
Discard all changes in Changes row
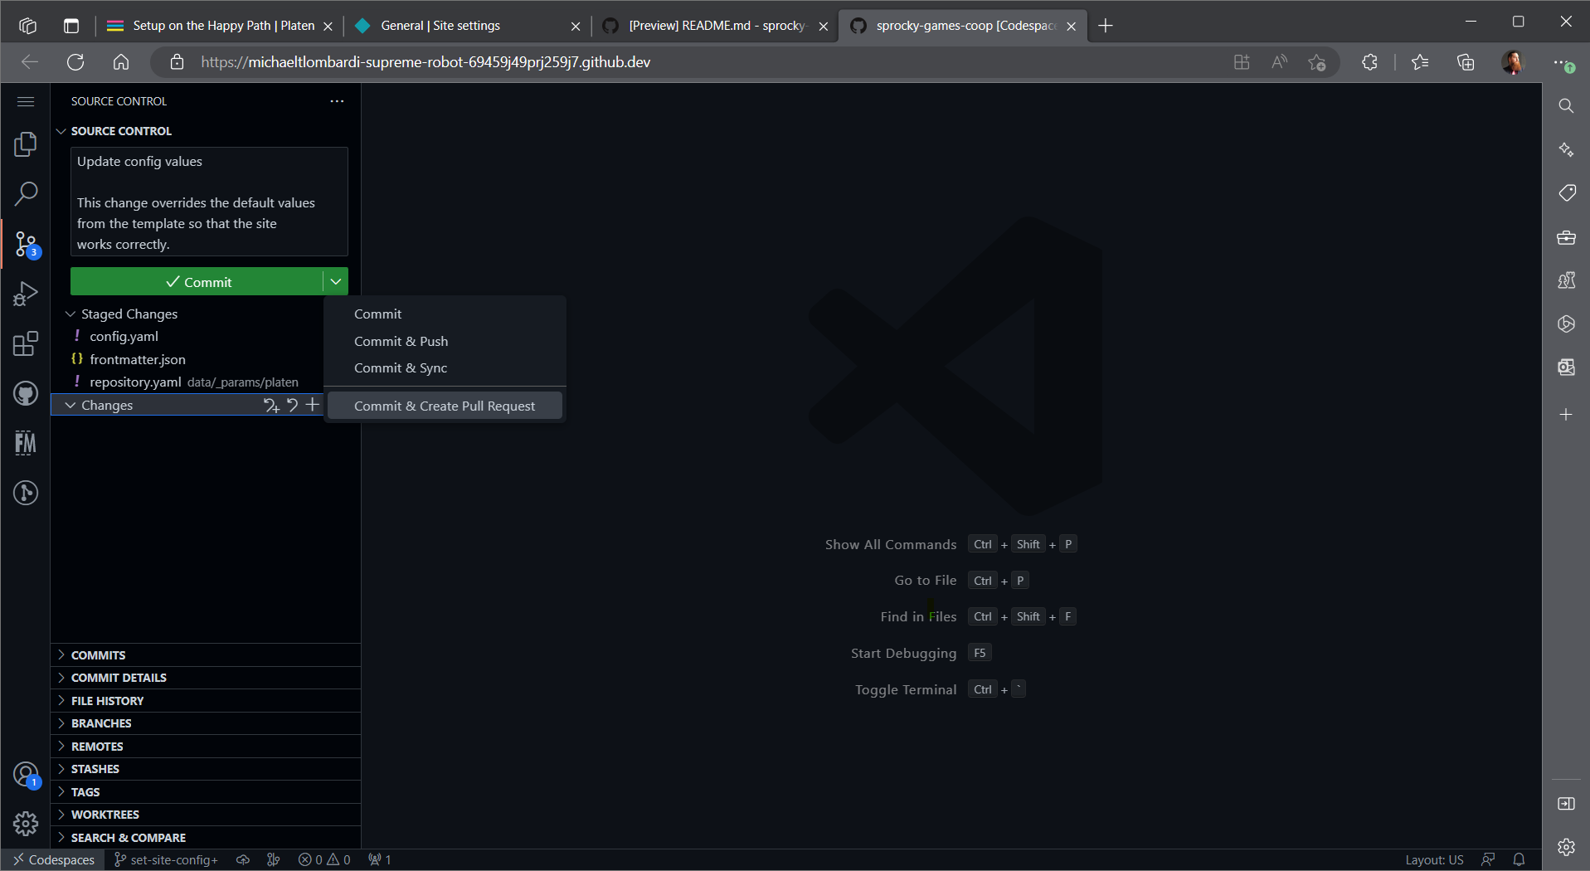coord(292,405)
